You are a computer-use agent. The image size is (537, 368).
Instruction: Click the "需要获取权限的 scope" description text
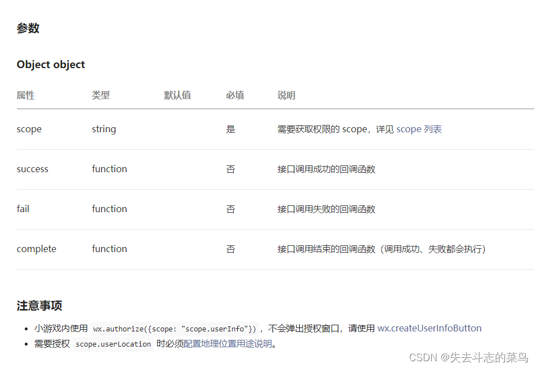(x=322, y=129)
